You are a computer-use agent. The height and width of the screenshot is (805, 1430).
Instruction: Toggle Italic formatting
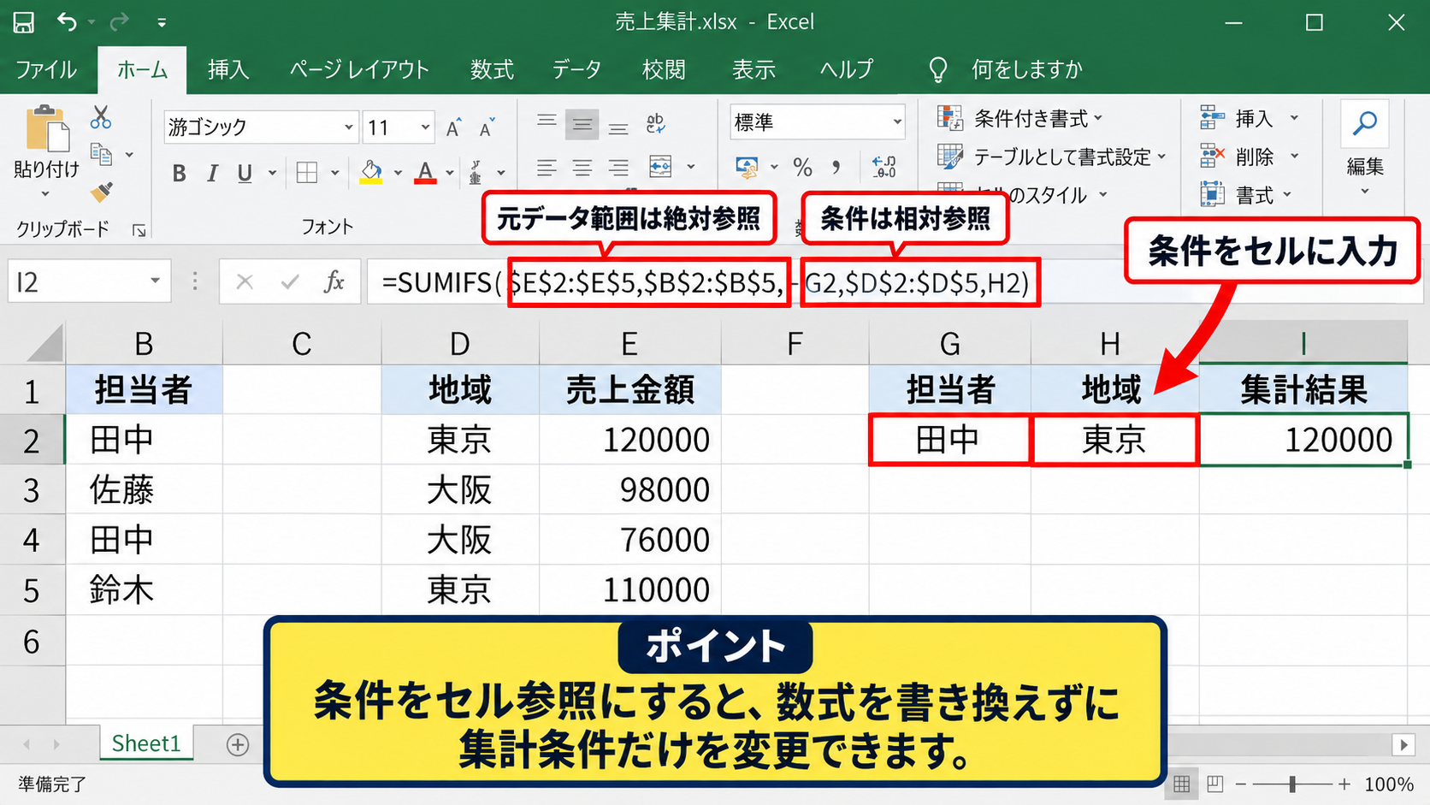pyautogui.click(x=212, y=174)
